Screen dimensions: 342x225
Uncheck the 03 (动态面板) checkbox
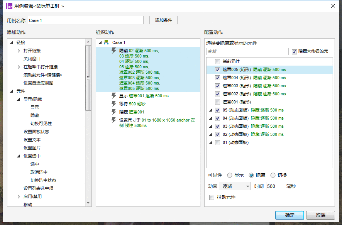click(x=217, y=126)
